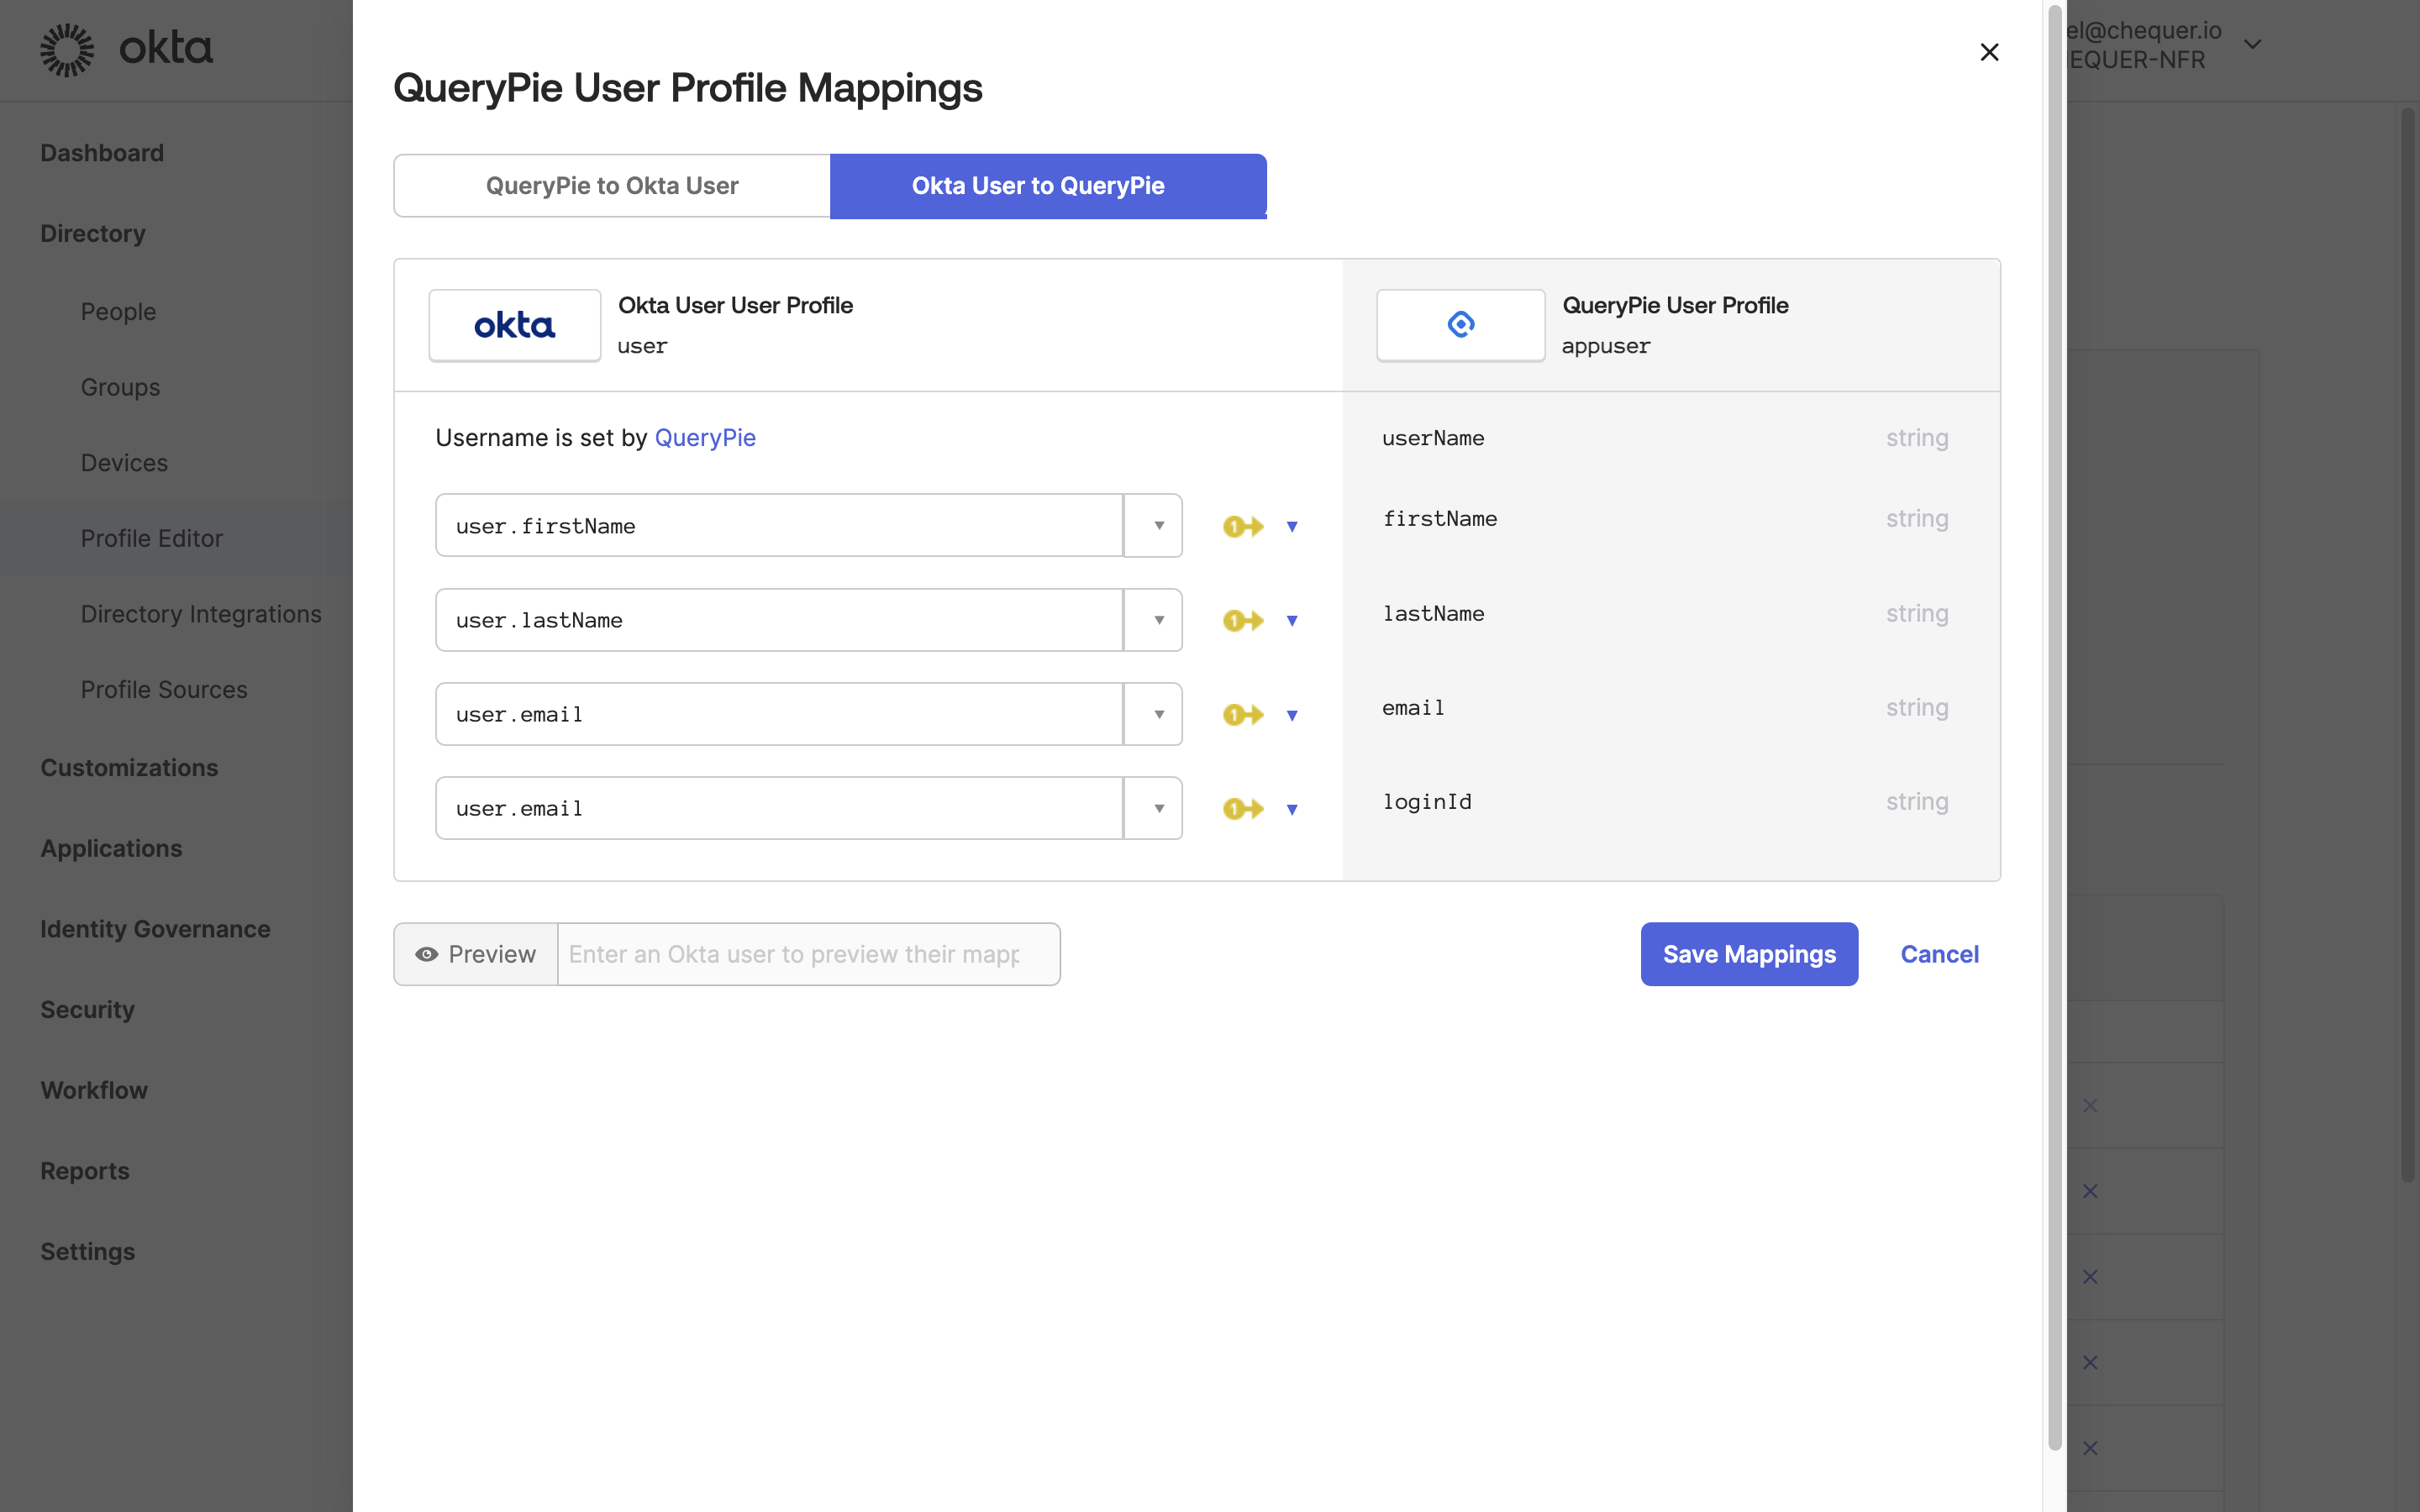2420x1512 pixels.
Task: Open the QueryPie link in Username is set by
Action: [705, 437]
